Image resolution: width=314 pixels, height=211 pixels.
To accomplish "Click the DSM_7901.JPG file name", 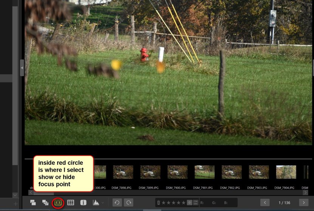I will pyautogui.click(x=203, y=188).
